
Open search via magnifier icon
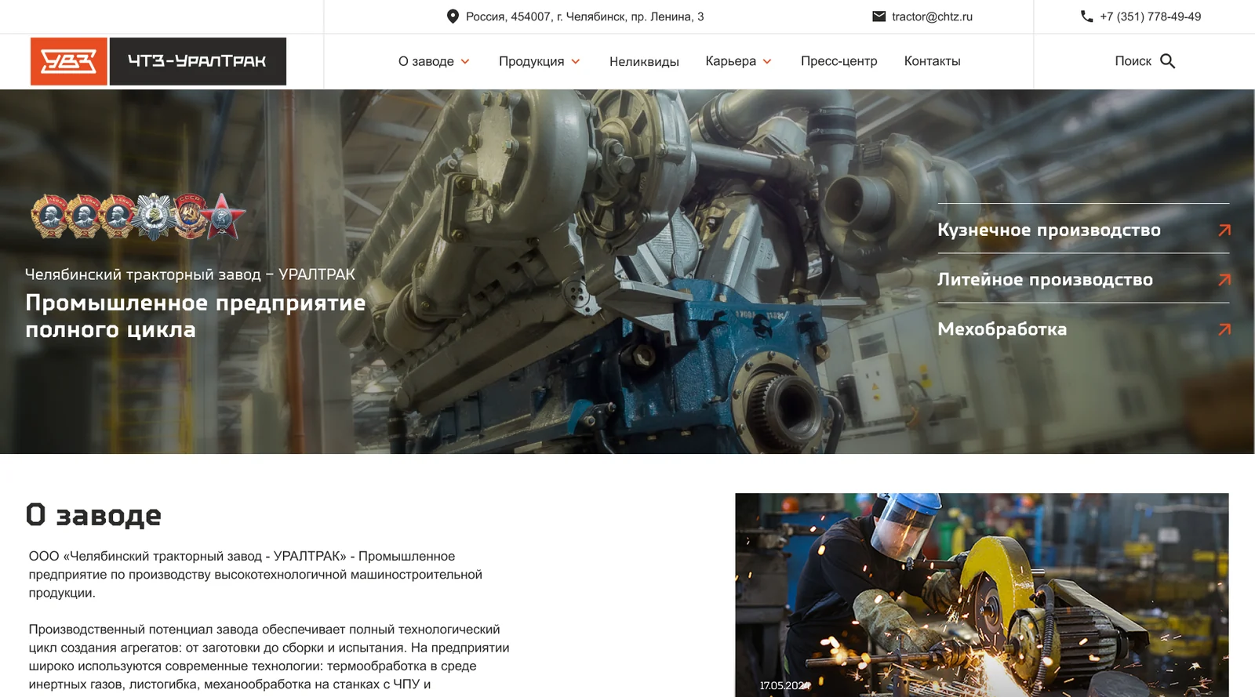click(x=1168, y=61)
